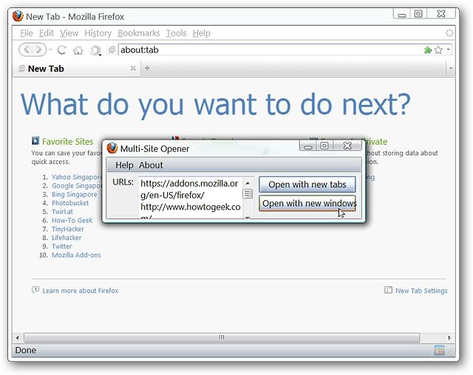Open a new tab with the plus button
The image size is (473, 375).
point(147,68)
